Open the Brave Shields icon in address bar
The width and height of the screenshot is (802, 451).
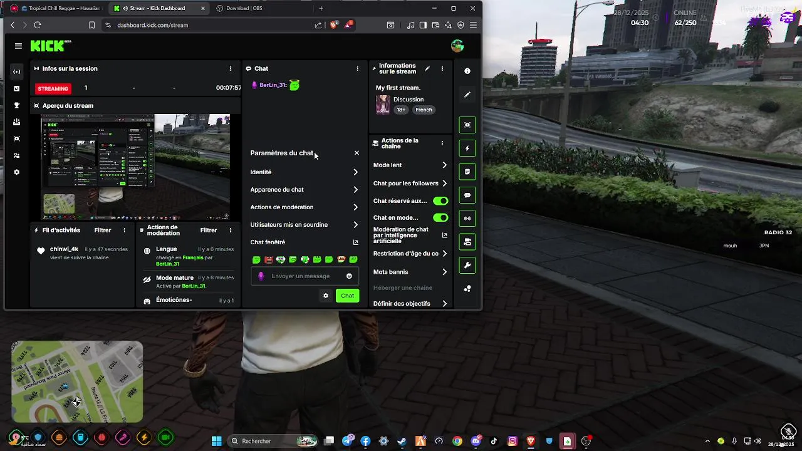coord(334,25)
